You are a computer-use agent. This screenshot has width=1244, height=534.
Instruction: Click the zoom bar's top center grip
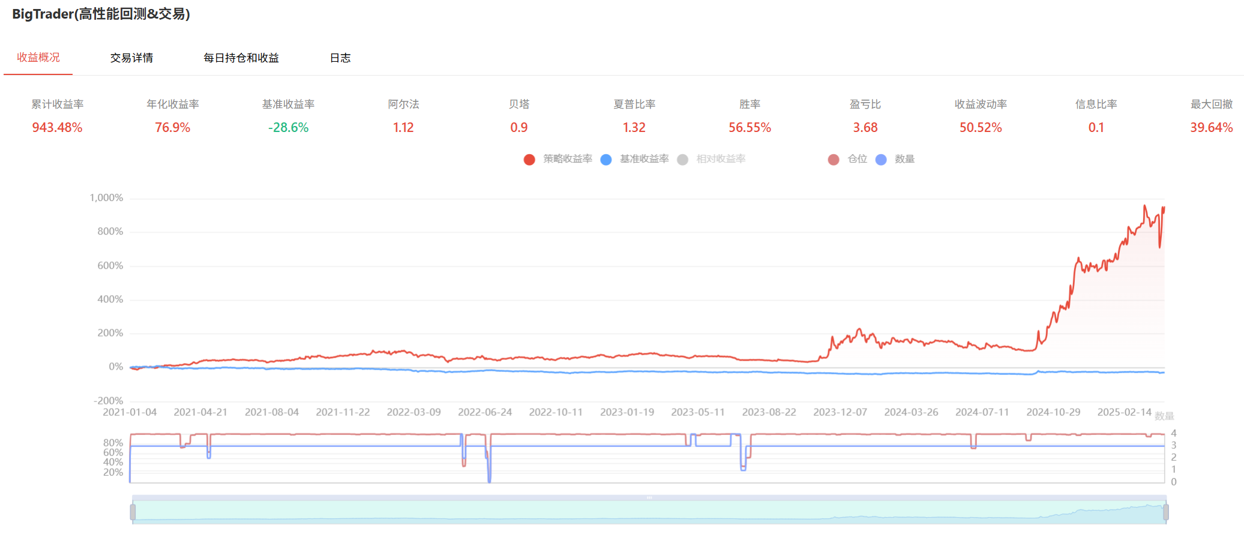[x=649, y=497]
